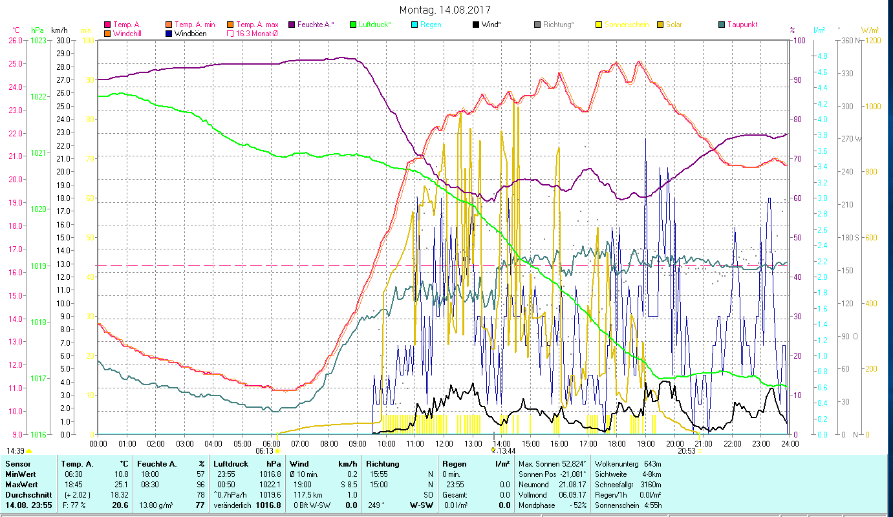Screen dimensions: 893x517
Task: Select the 'MinWert' row label
Action: tap(19, 474)
